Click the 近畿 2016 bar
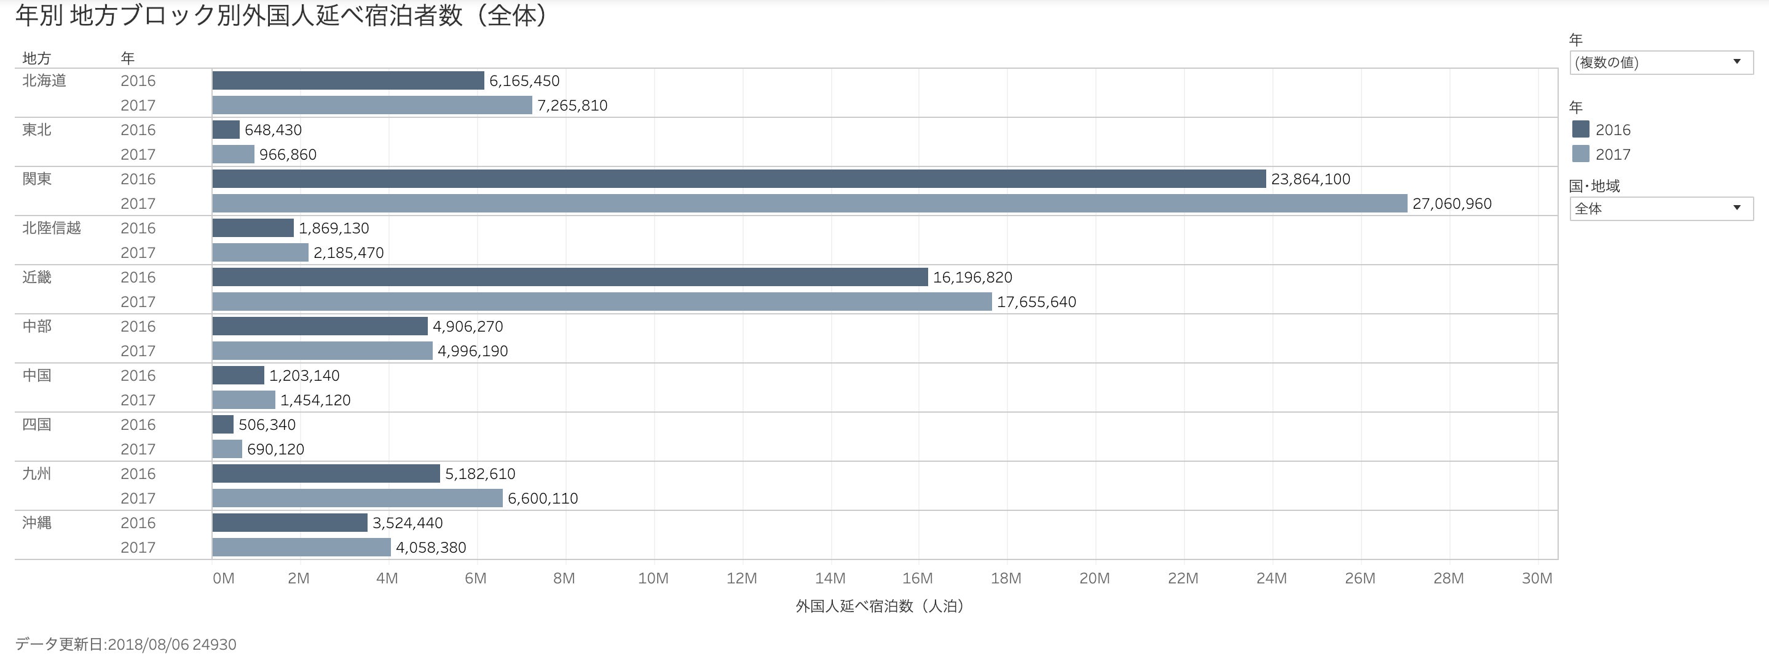Viewport: 1769px width, 662px height. coord(569,277)
